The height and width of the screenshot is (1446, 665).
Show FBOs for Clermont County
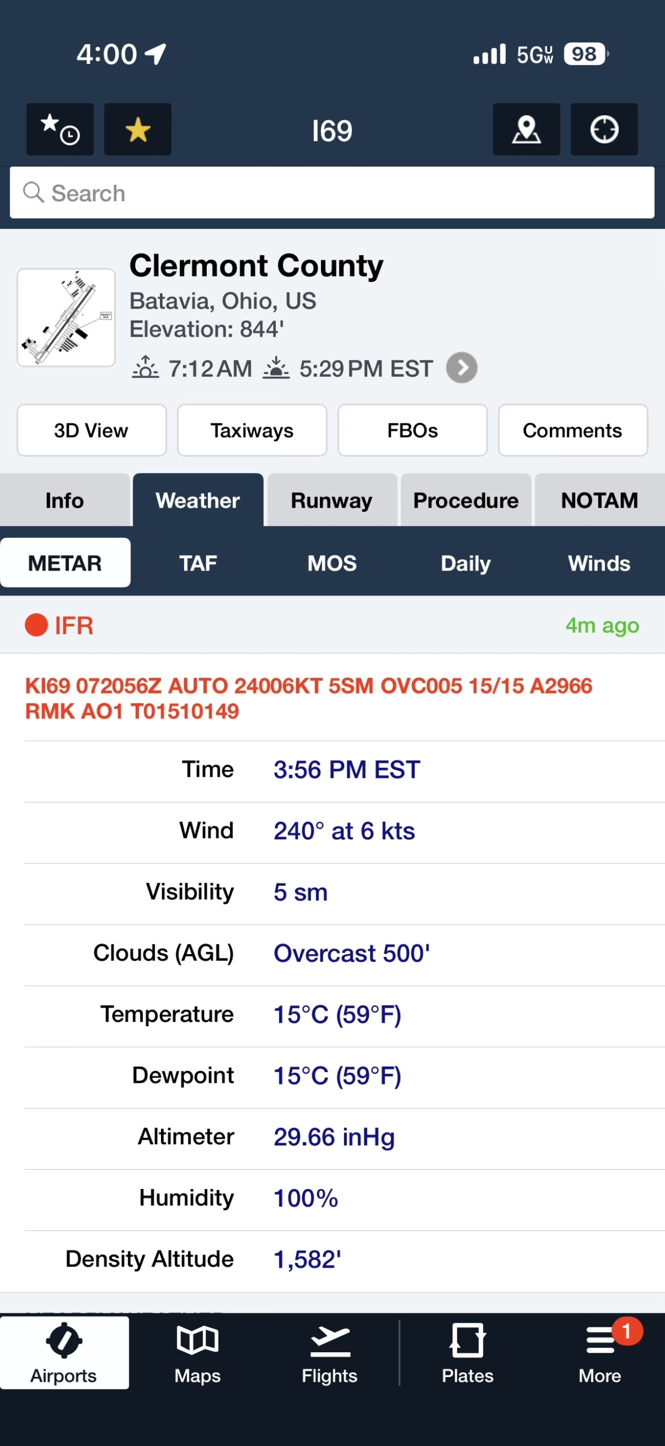pos(412,430)
